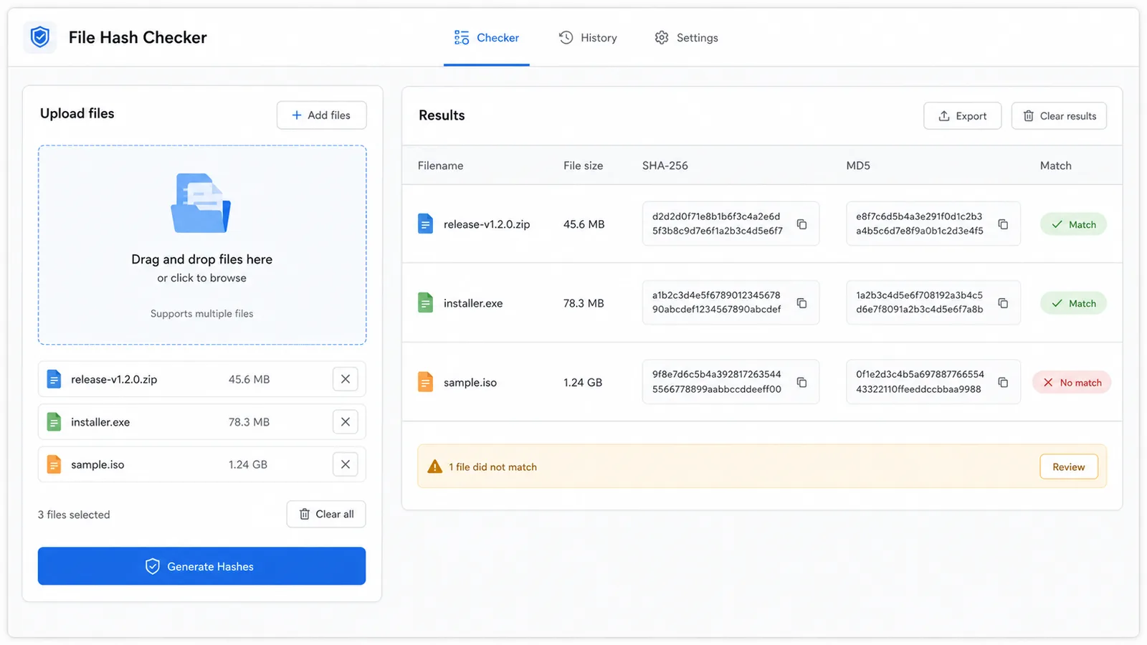Click the Match column header
This screenshot has height=645, width=1147.
click(x=1055, y=166)
